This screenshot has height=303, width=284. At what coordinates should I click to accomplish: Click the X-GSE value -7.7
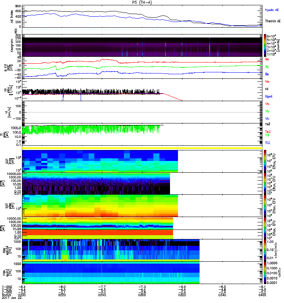pos(102,287)
